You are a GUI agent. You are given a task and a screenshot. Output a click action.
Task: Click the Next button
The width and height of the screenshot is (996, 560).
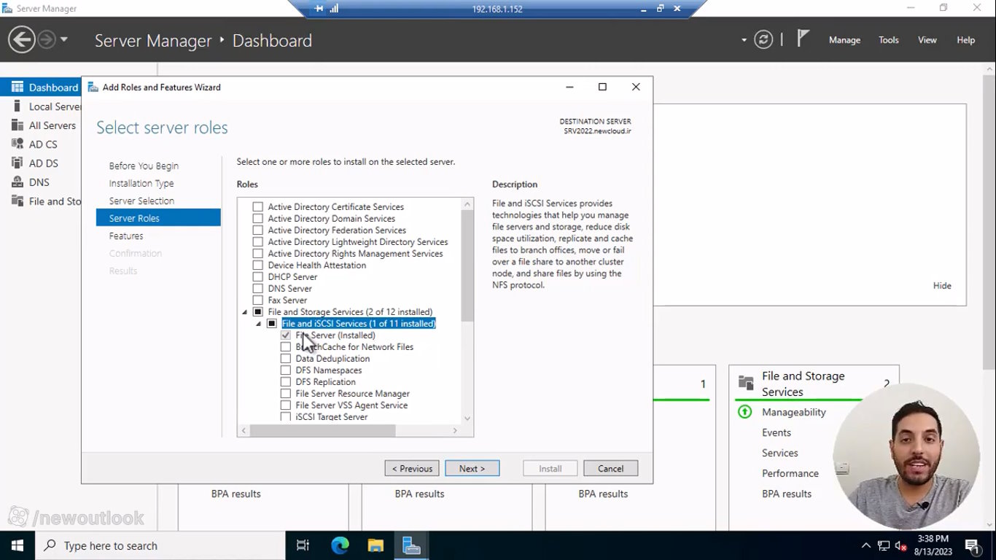472,468
